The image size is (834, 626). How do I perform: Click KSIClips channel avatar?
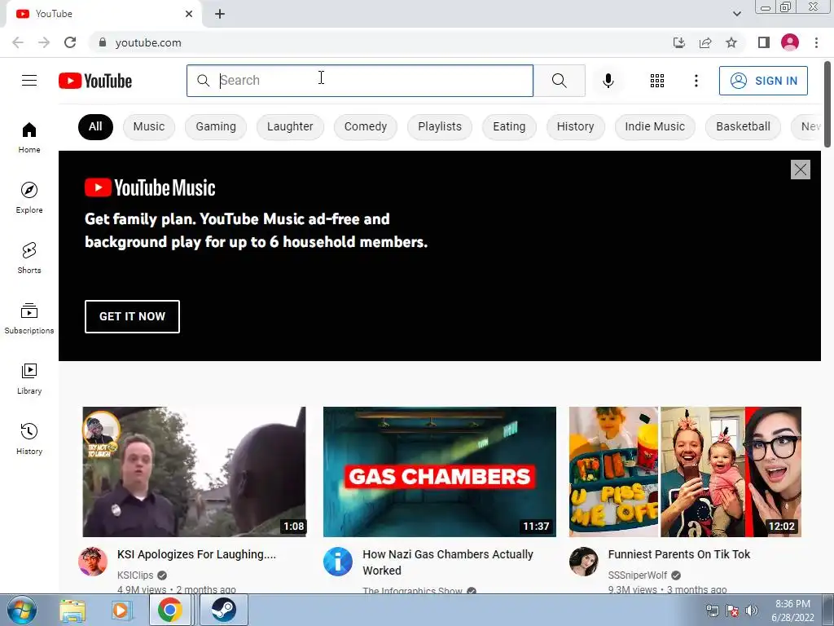click(x=93, y=562)
